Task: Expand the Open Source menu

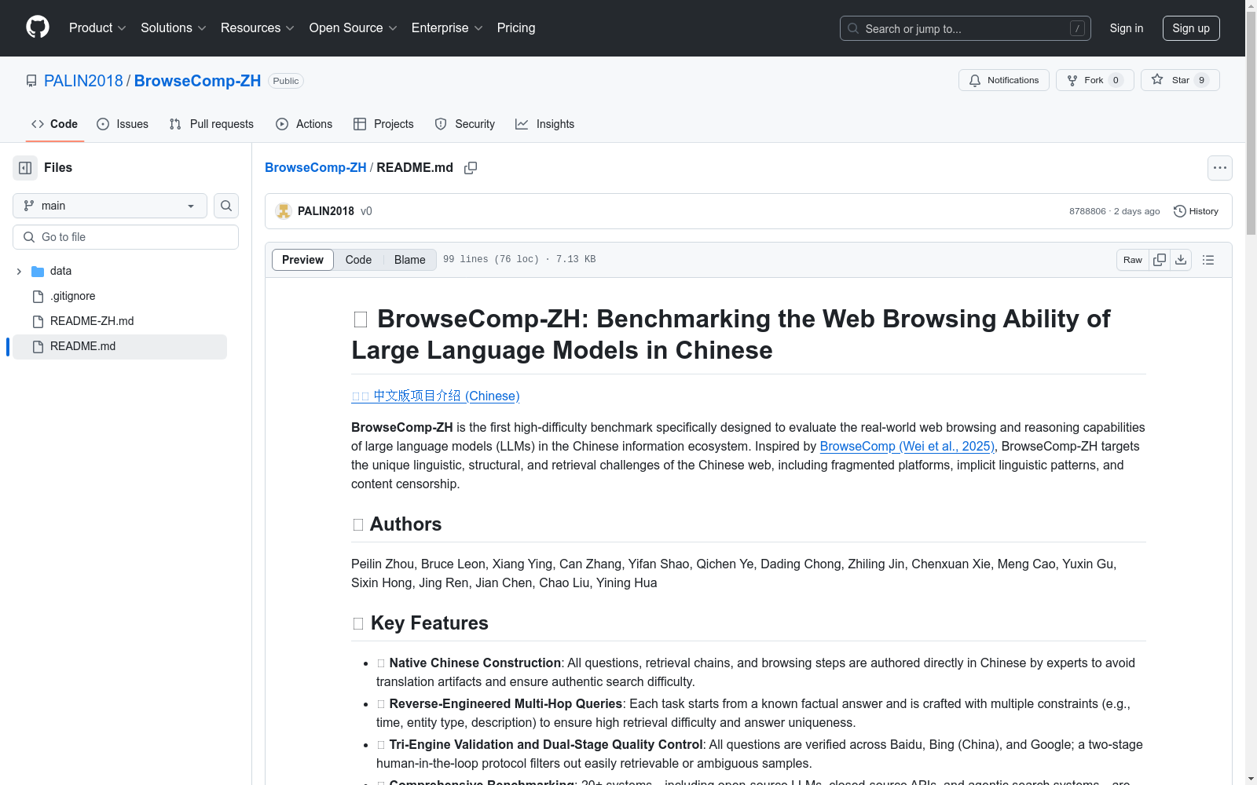Action: 352,28
